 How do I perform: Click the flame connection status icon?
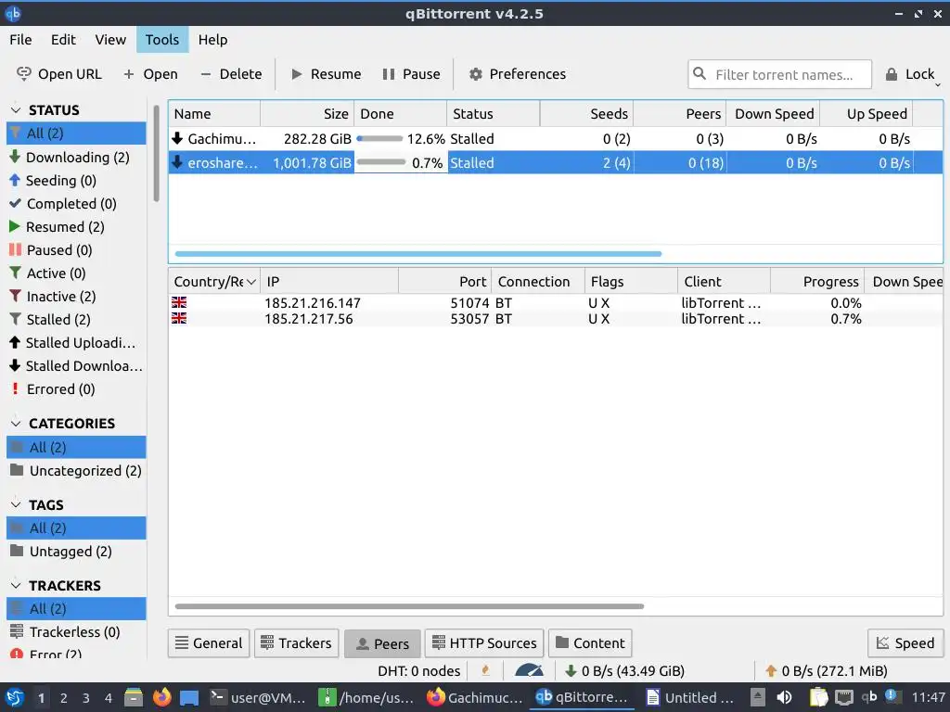pos(485,670)
